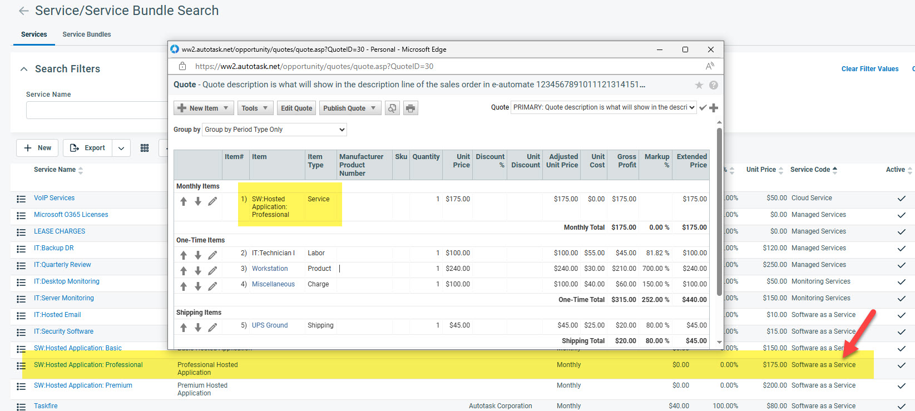Favorite the quote with the star icon
Screen dimensions: 915x411
tap(699, 85)
